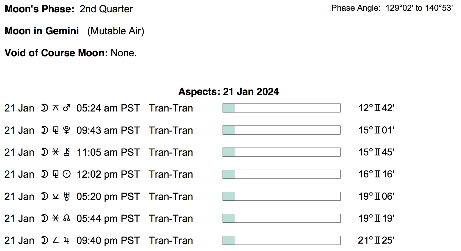Click the quincunx aspect symbol before Mars
Viewport: 461px width, 251px height.
click(x=56, y=108)
